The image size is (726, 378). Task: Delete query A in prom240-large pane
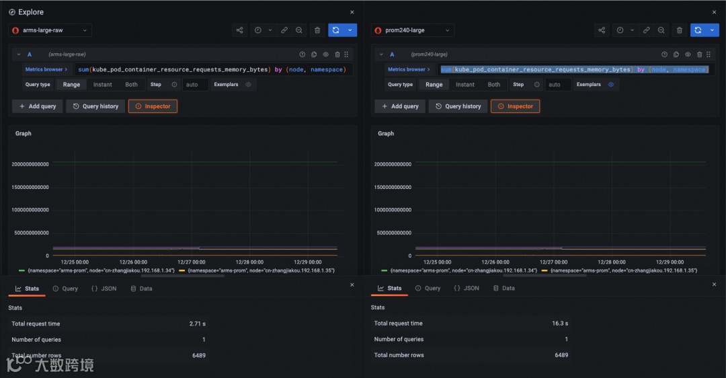pyautogui.click(x=700, y=54)
